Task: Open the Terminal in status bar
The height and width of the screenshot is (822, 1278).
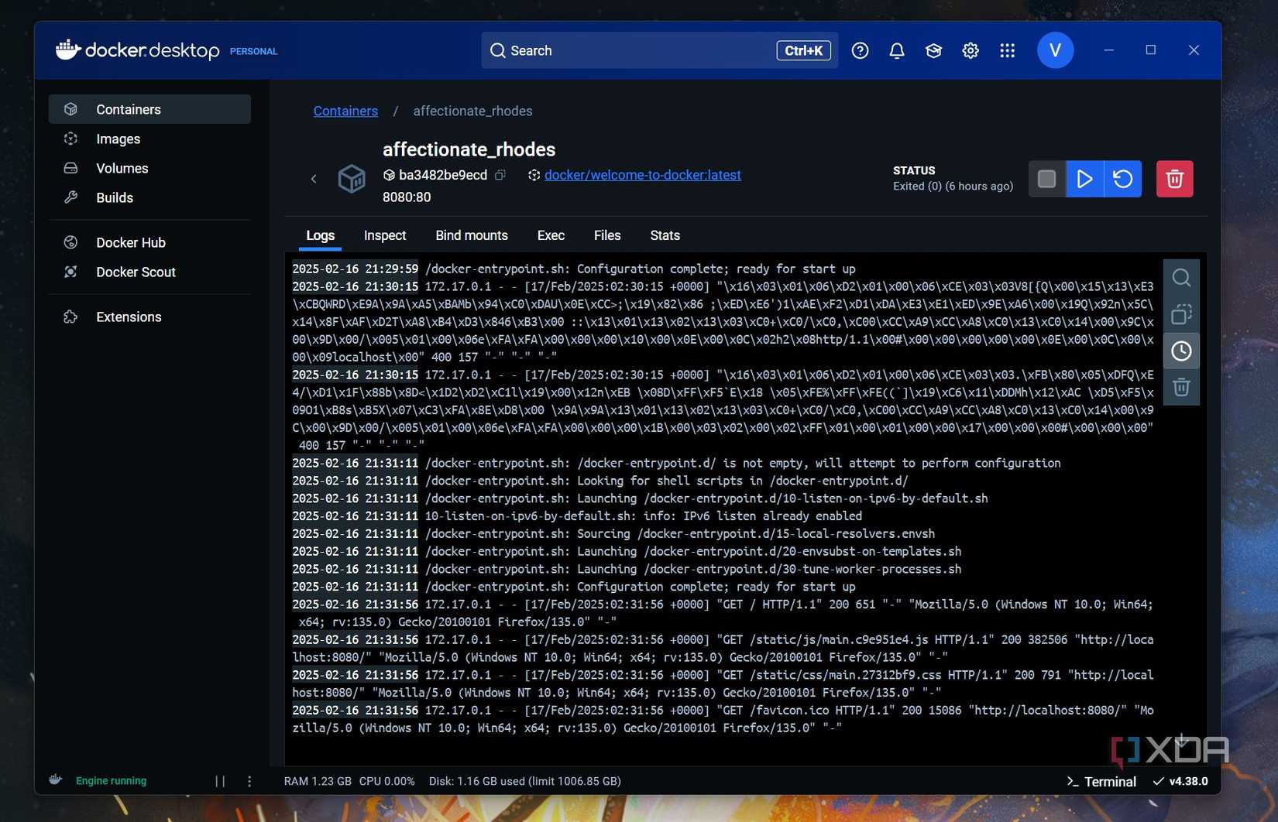Action: [x=1101, y=782]
